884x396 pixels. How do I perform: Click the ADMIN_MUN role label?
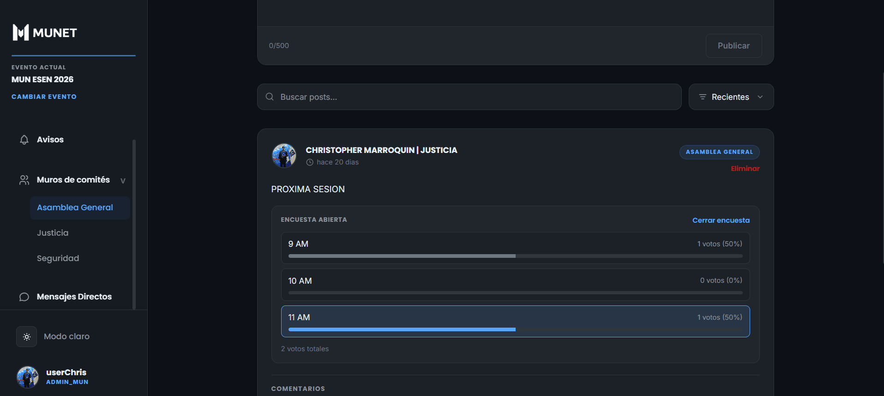coord(67,382)
